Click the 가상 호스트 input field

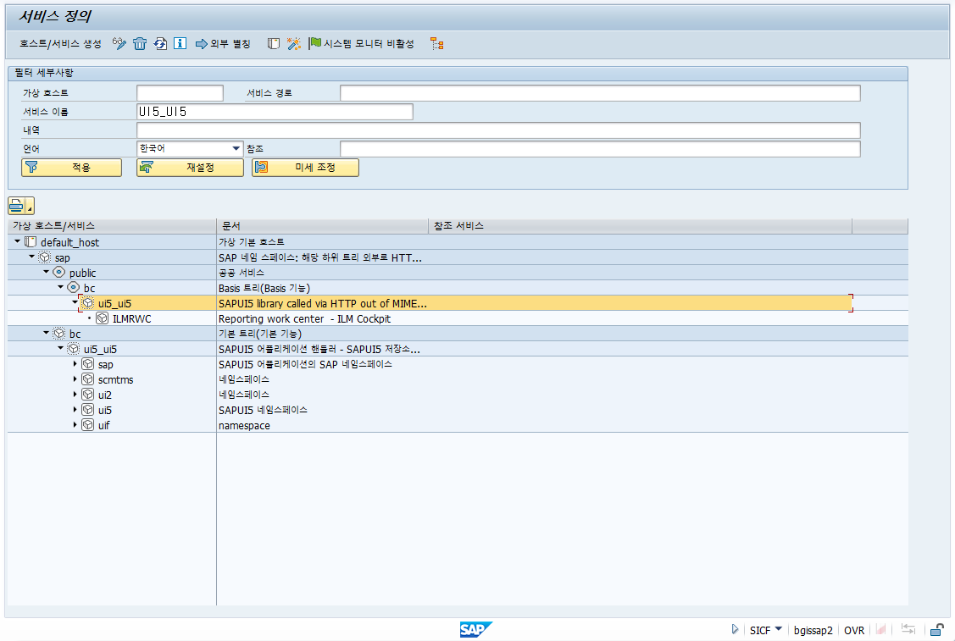pos(180,93)
